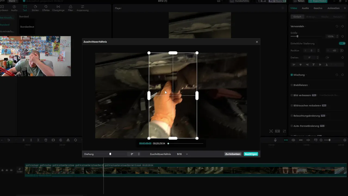Click the Drehung rotation slider handle
This screenshot has width=348, height=196.
(x=110, y=154)
